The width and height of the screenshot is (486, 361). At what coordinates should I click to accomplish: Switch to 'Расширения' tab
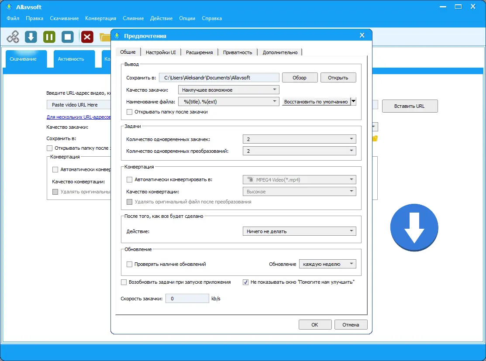tap(199, 52)
